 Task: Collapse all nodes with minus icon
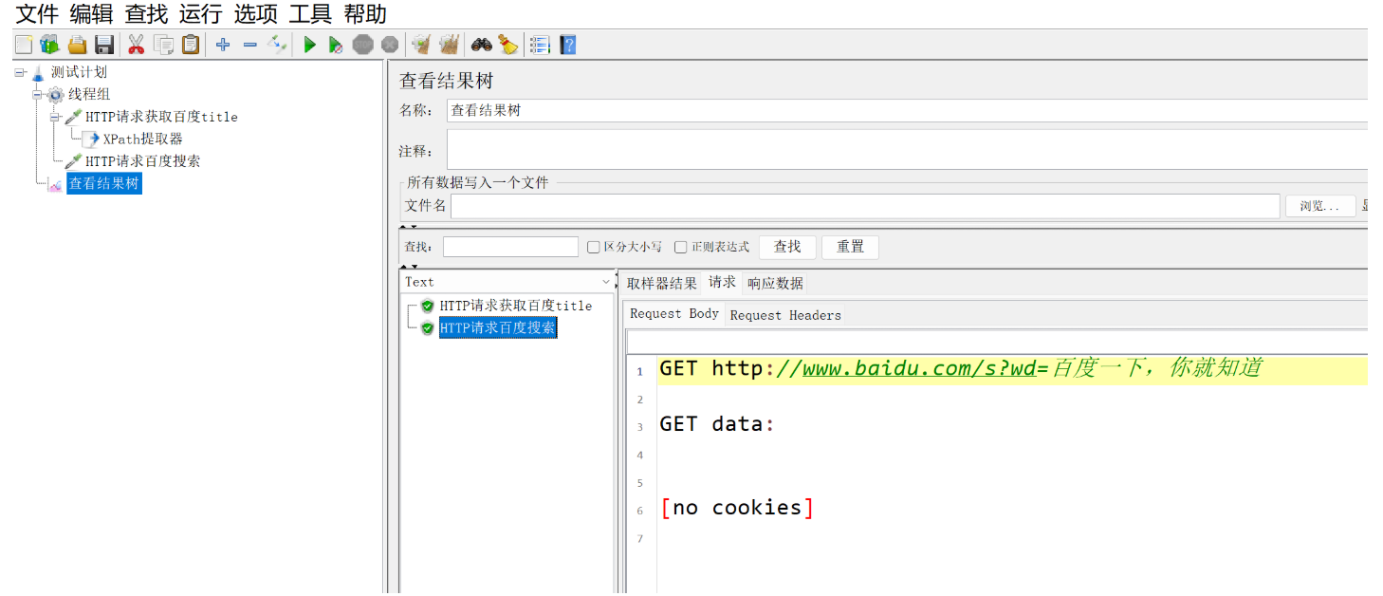[x=249, y=45]
